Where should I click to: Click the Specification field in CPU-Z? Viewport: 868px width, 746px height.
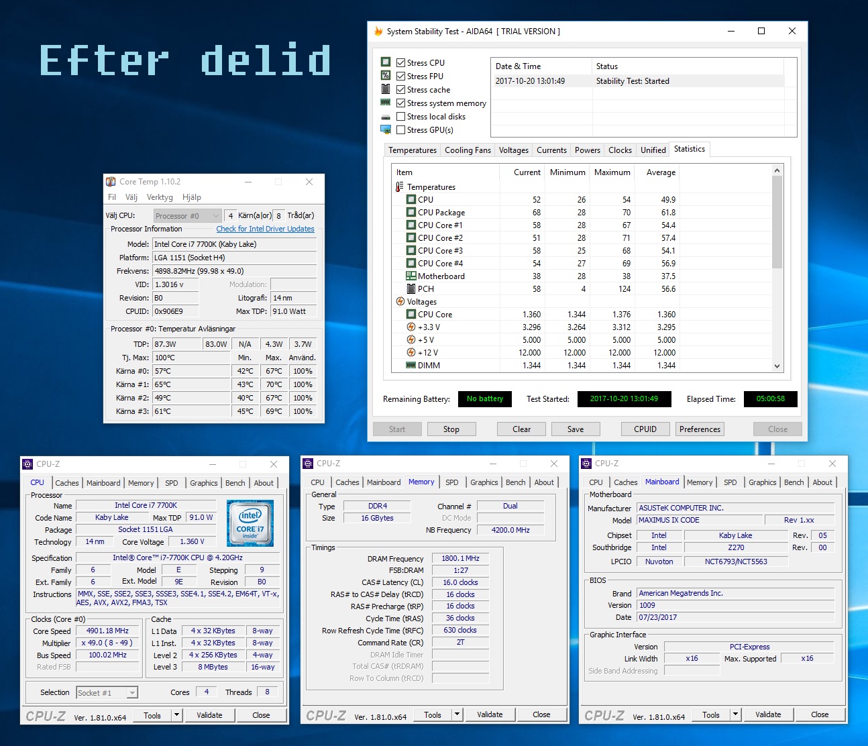click(178, 557)
